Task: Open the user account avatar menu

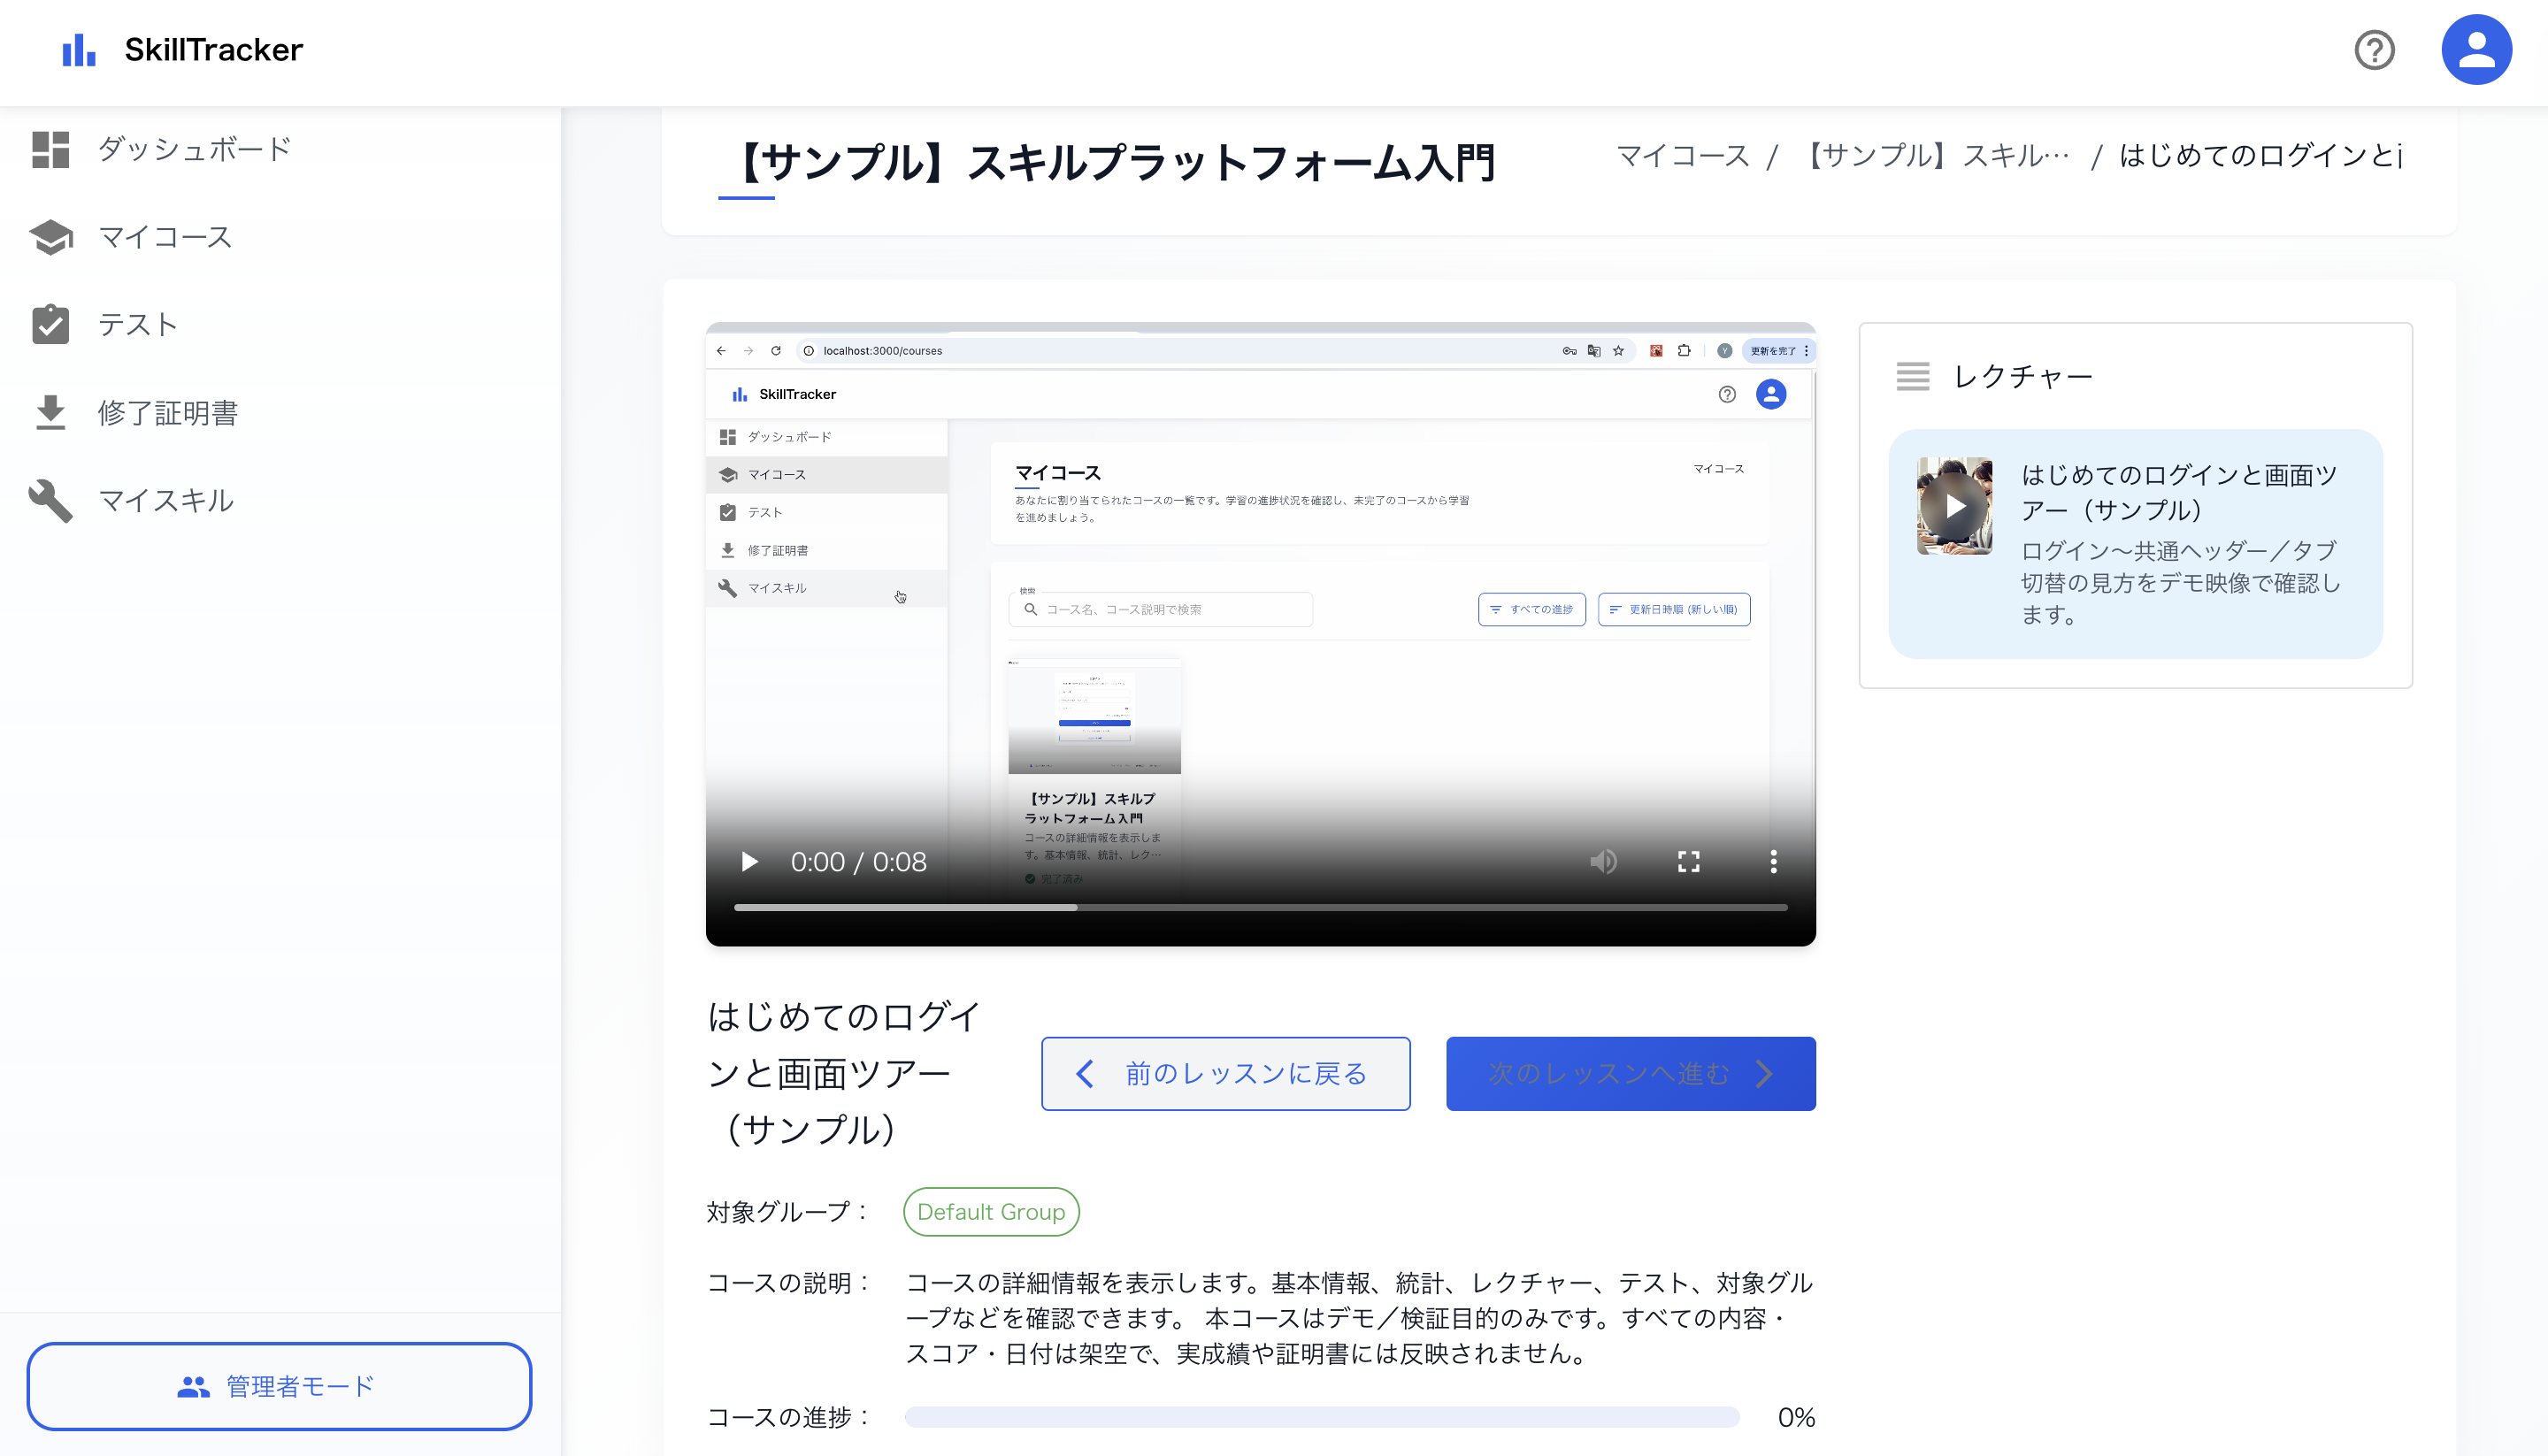Action: click(2476, 50)
